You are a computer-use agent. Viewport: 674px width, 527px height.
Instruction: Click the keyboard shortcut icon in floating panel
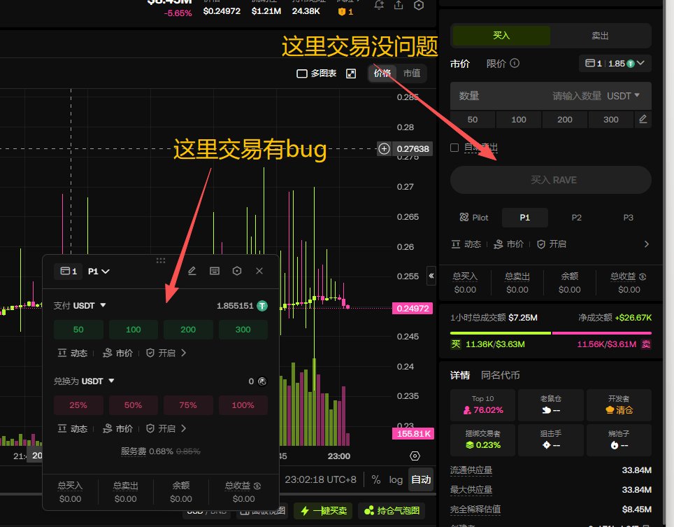click(x=215, y=271)
